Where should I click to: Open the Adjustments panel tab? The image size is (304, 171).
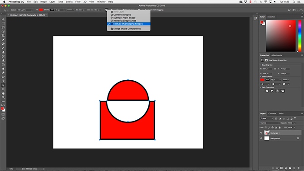[x=277, y=55]
